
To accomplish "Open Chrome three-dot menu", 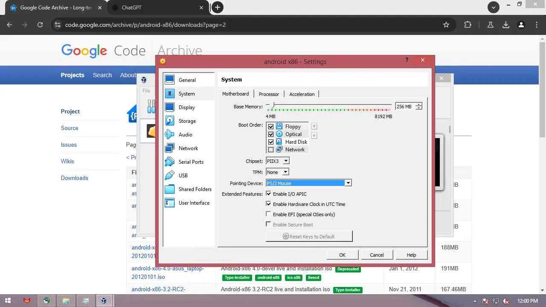I will pyautogui.click(x=537, y=25).
